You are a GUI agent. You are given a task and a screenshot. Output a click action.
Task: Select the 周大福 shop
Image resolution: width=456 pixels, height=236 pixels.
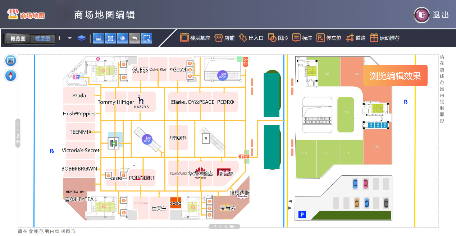225,173
